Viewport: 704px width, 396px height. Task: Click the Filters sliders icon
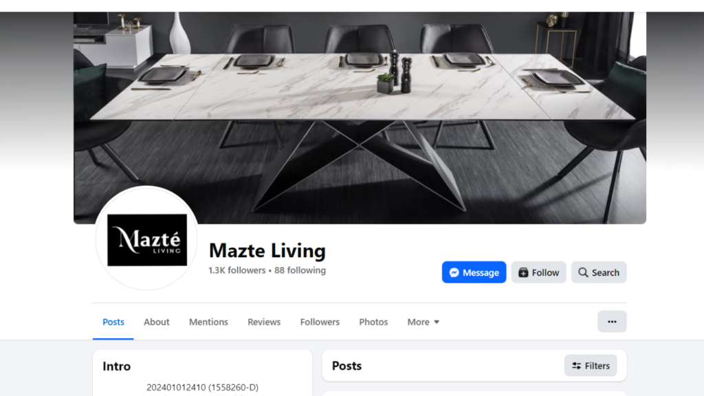577,366
